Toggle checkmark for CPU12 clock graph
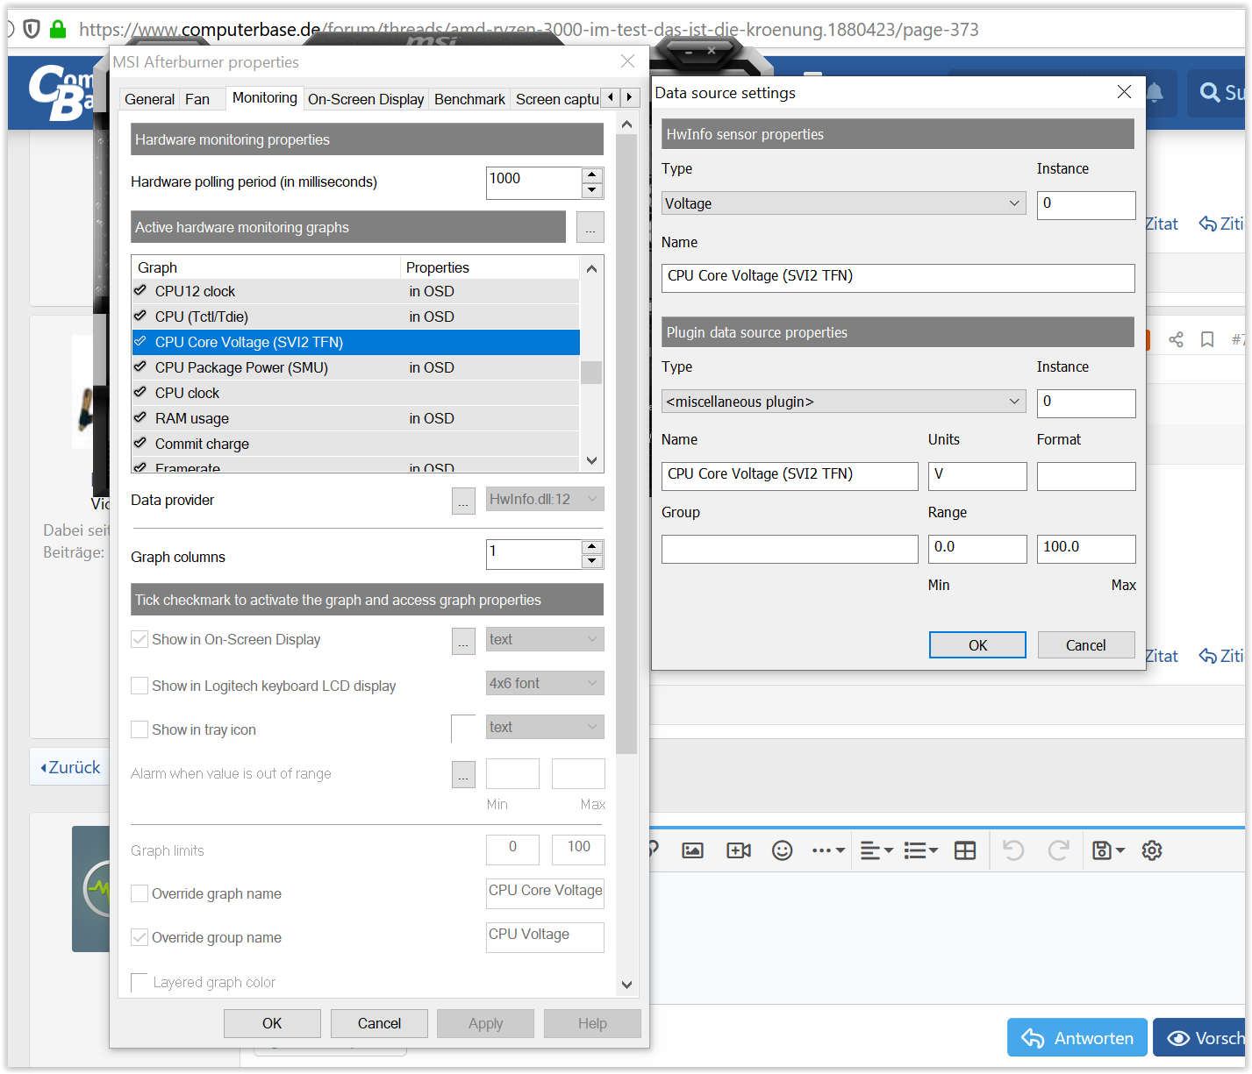The width and height of the screenshot is (1252, 1074). point(140,290)
